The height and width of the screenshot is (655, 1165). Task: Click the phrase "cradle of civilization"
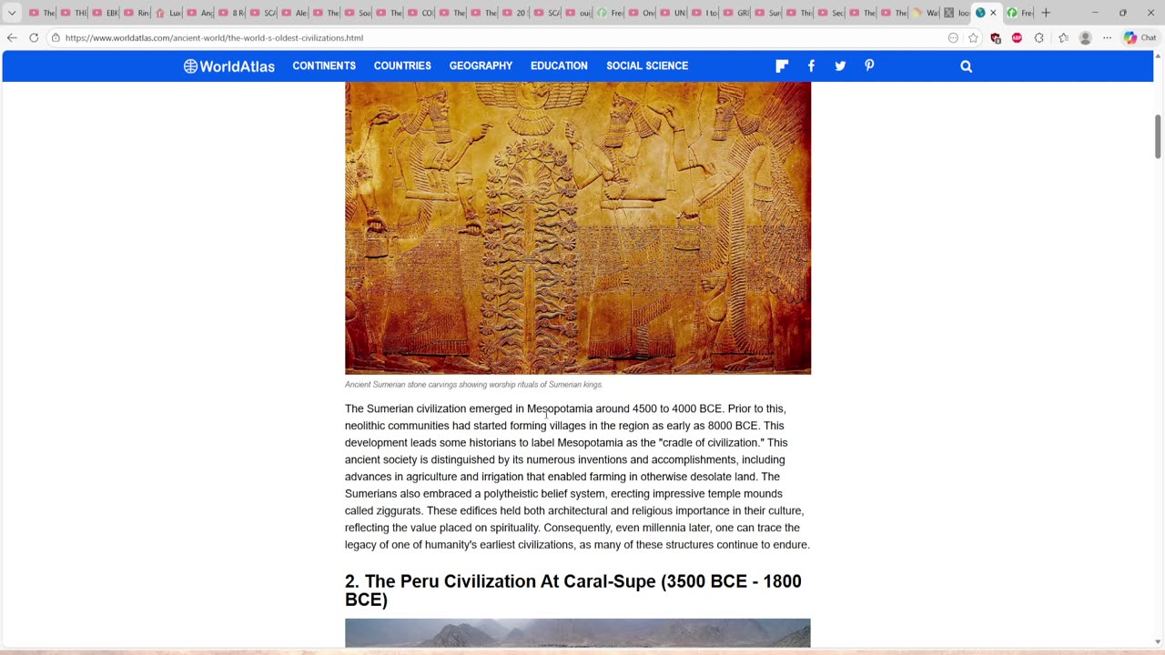click(711, 443)
